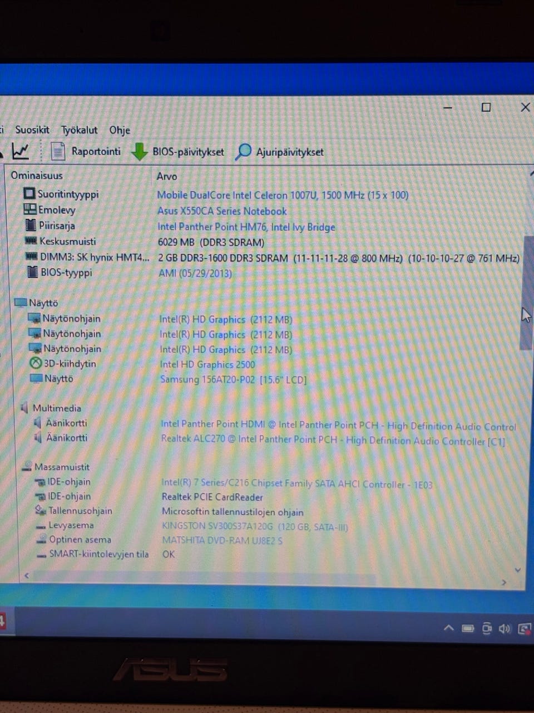Sort by the Ominaisuus column header
Viewport: 534px width, 713px height.
pos(37,175)
